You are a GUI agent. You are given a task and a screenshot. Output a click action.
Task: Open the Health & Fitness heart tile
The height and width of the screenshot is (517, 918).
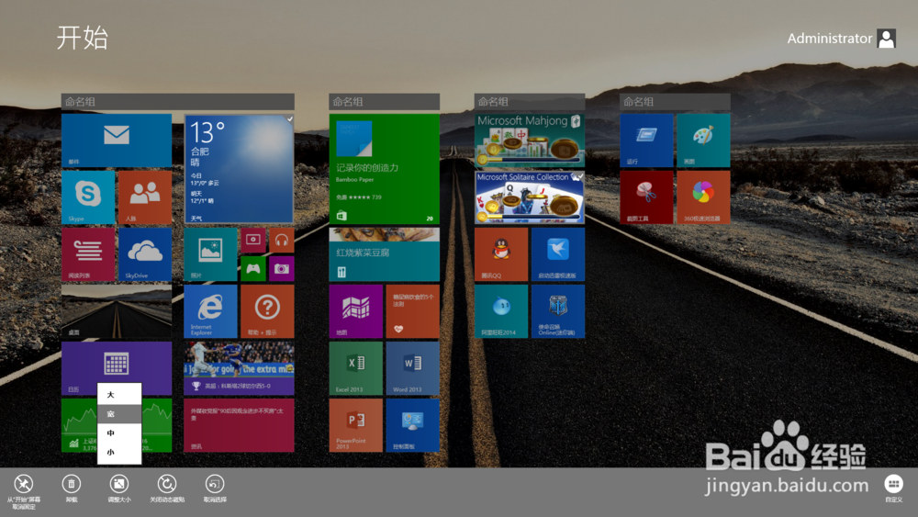(x=412, y=311)
